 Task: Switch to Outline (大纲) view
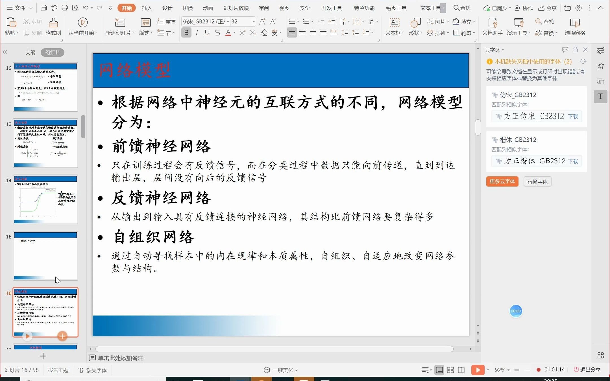click(x=30, y=52)
